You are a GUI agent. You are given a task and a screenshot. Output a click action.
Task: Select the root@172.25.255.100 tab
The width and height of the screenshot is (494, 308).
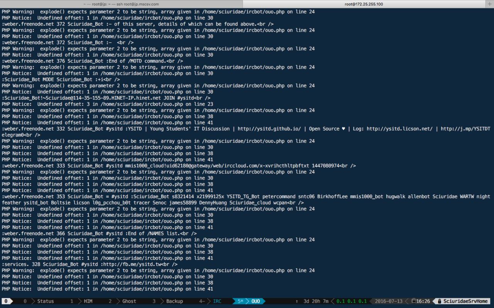pos(364,4)
